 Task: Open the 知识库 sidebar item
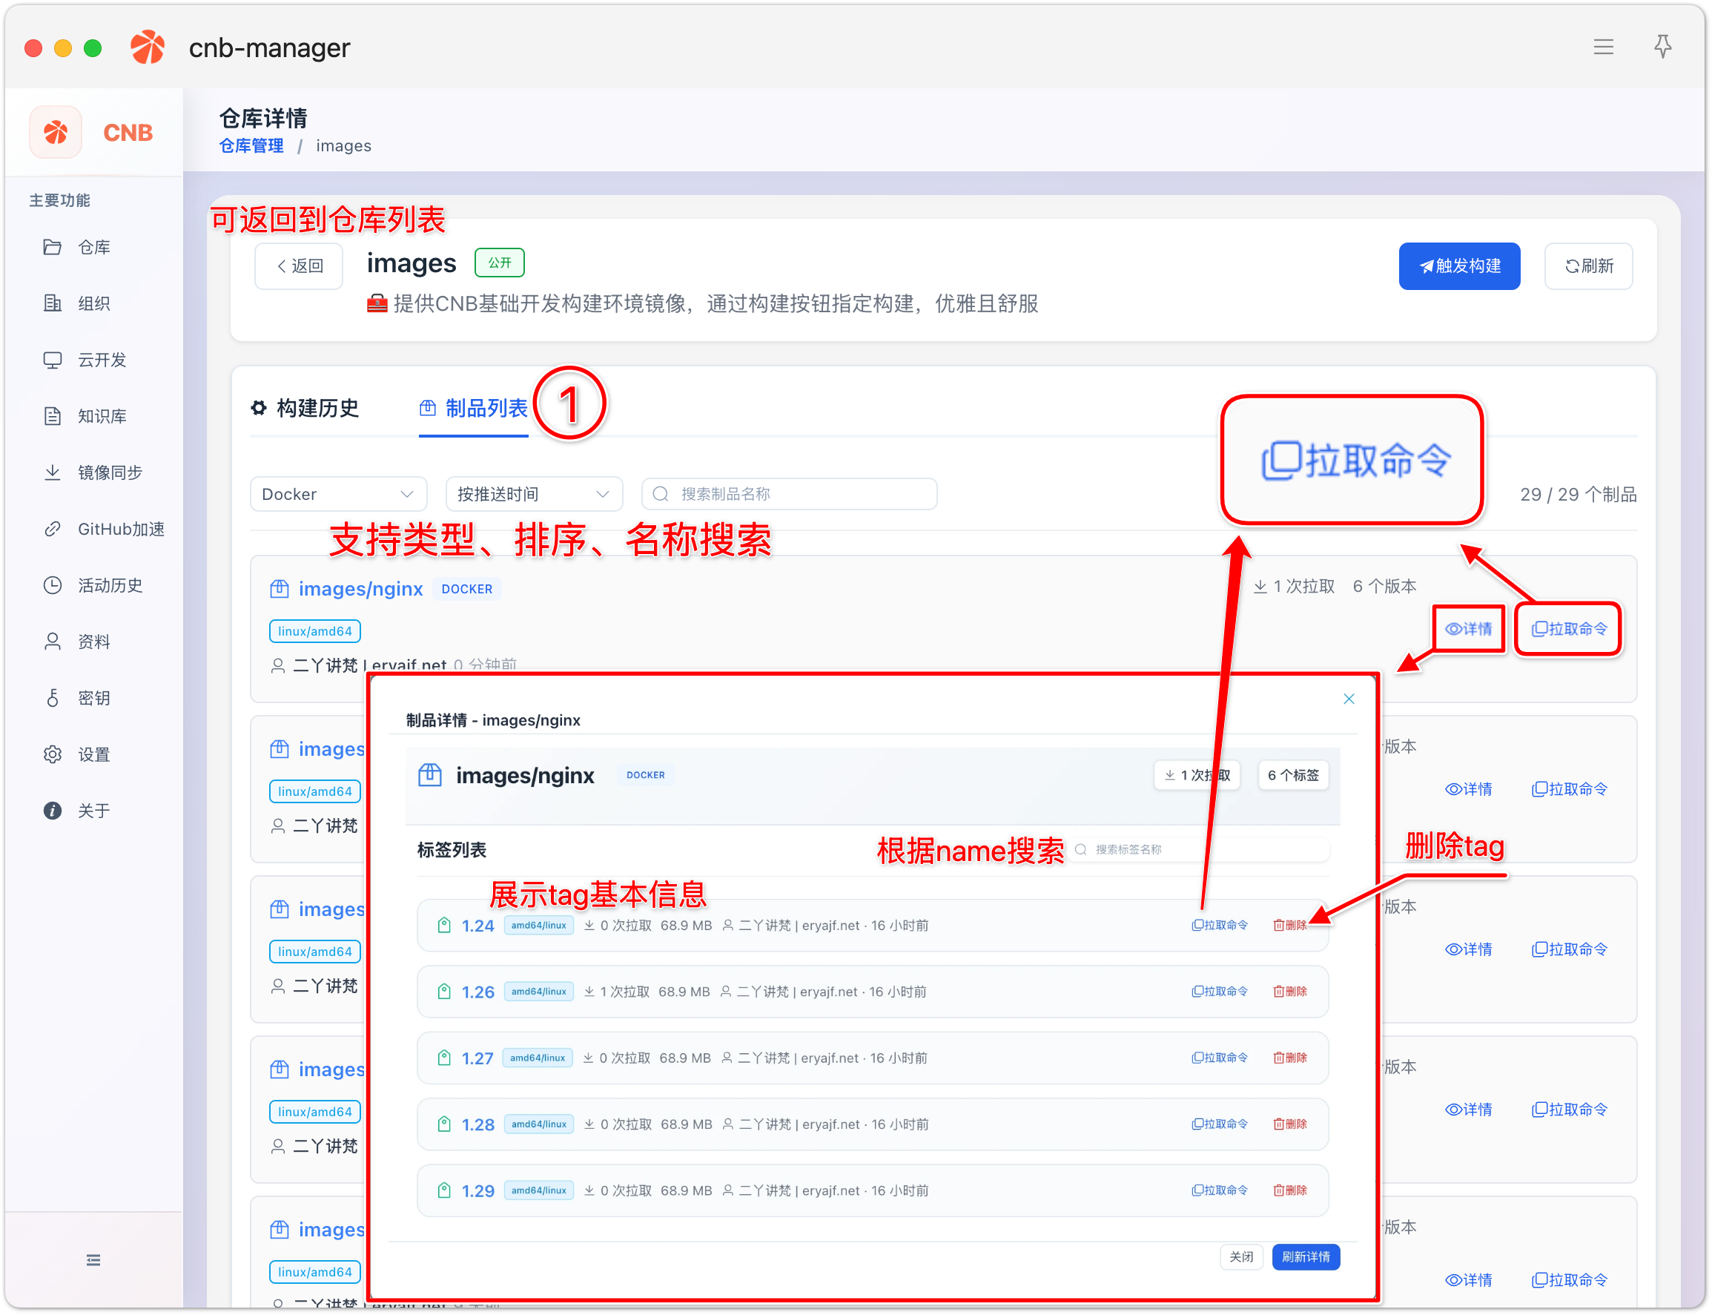[x=93, y=416]
